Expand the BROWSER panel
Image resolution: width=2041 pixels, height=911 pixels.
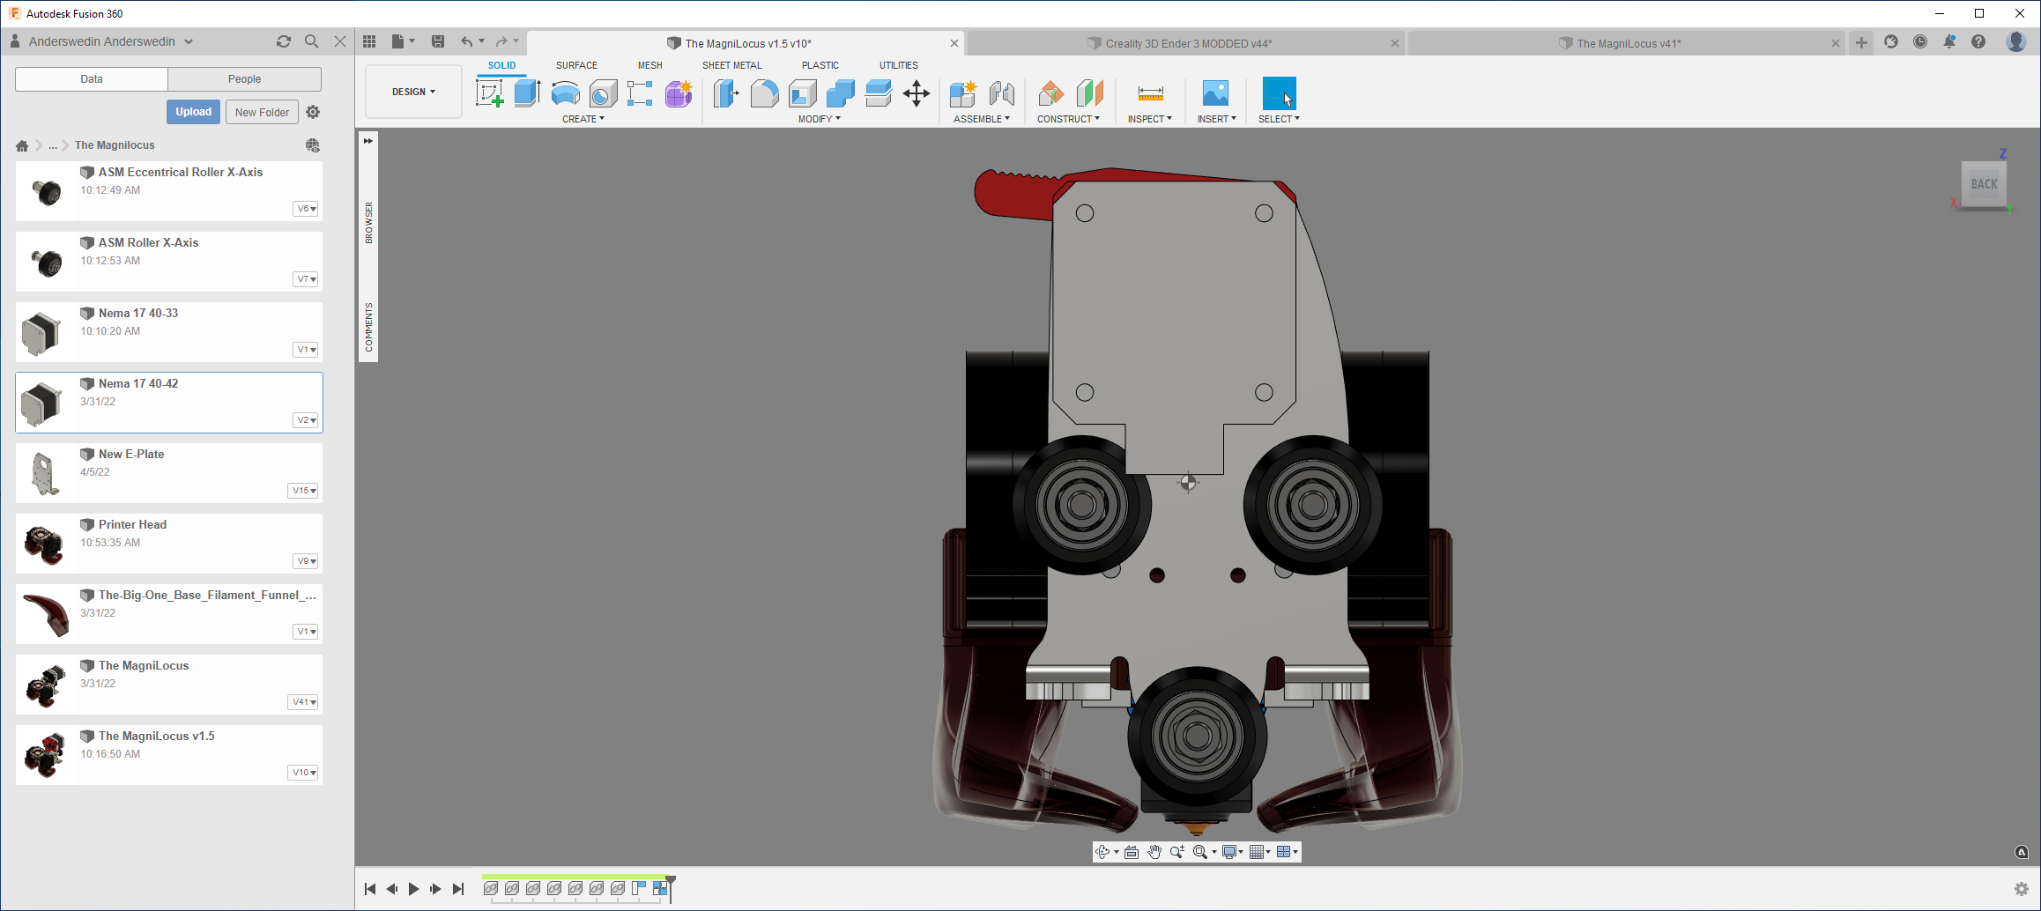point(368,222)
